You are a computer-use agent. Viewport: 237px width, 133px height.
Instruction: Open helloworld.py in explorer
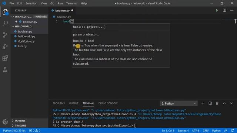[27, 36]
